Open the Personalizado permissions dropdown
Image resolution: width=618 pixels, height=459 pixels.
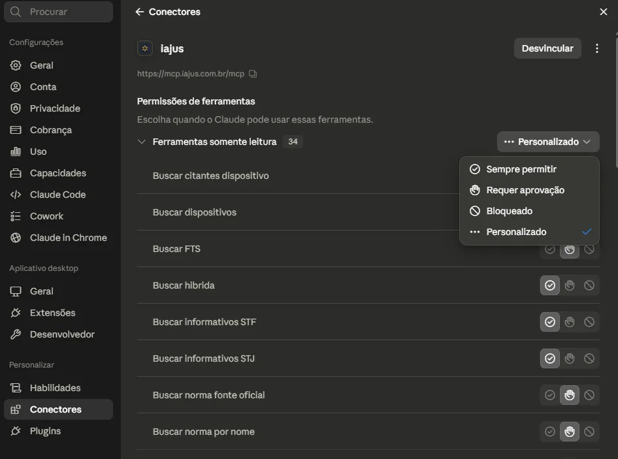[x=548, y=142]
